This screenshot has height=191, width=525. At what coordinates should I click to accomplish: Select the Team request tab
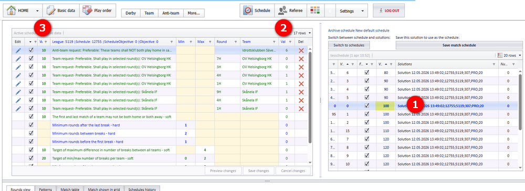pos(149,13)
